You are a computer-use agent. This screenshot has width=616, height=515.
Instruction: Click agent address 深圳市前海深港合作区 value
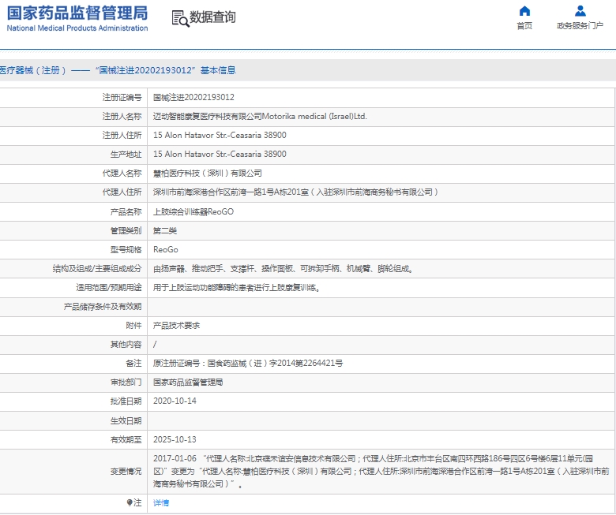coord(295,192)
